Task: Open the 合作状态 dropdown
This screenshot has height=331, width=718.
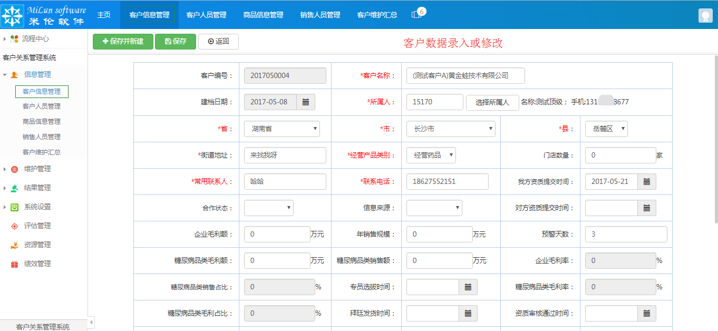Action: point(268,208)
